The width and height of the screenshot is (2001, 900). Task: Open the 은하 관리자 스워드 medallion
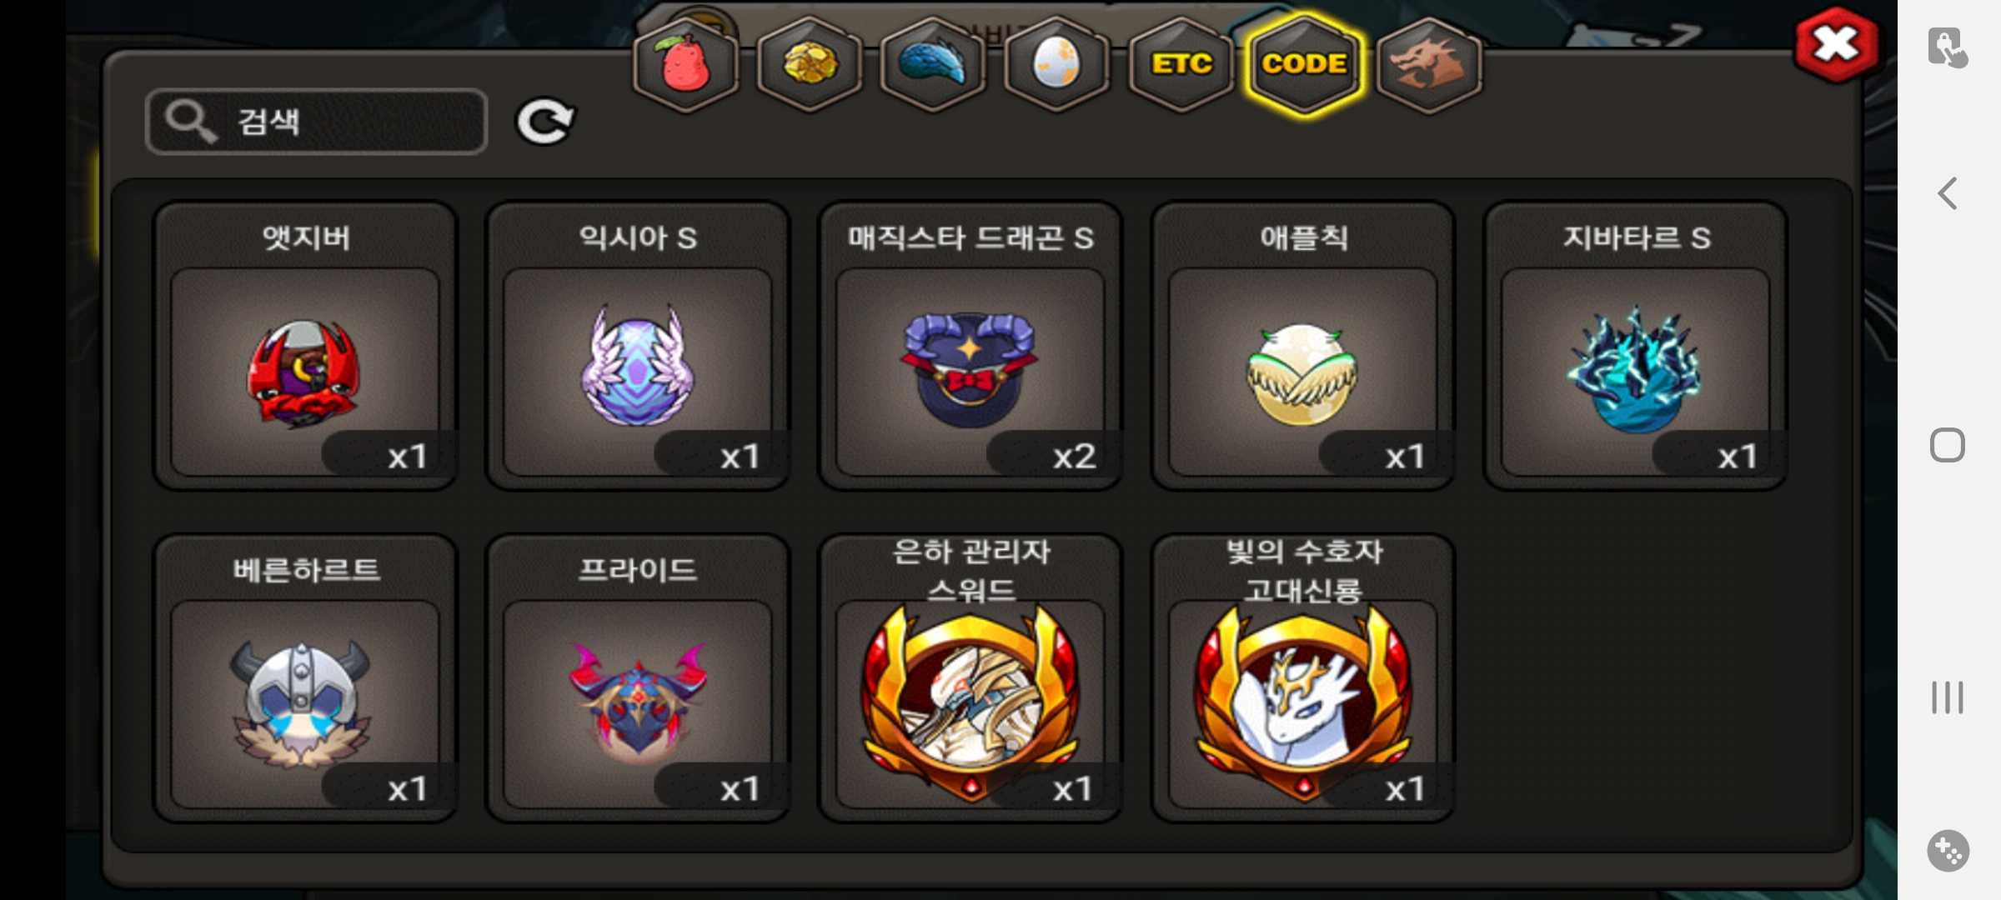pos(970,678)
